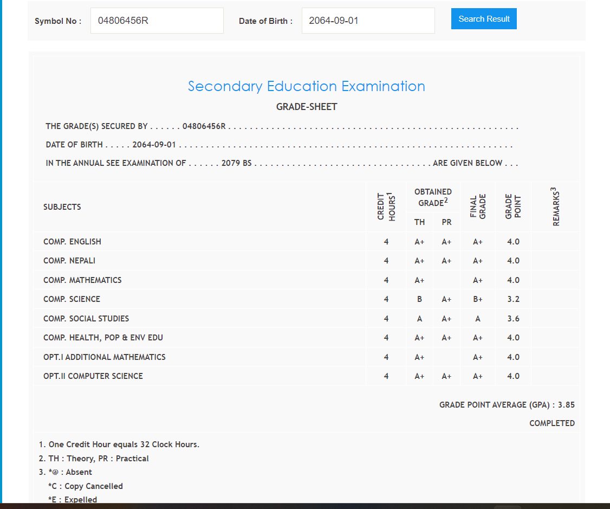Click the GRADE POINT column header
The image size is (610, 509).
pyautogui.click(x=512, y=207)
